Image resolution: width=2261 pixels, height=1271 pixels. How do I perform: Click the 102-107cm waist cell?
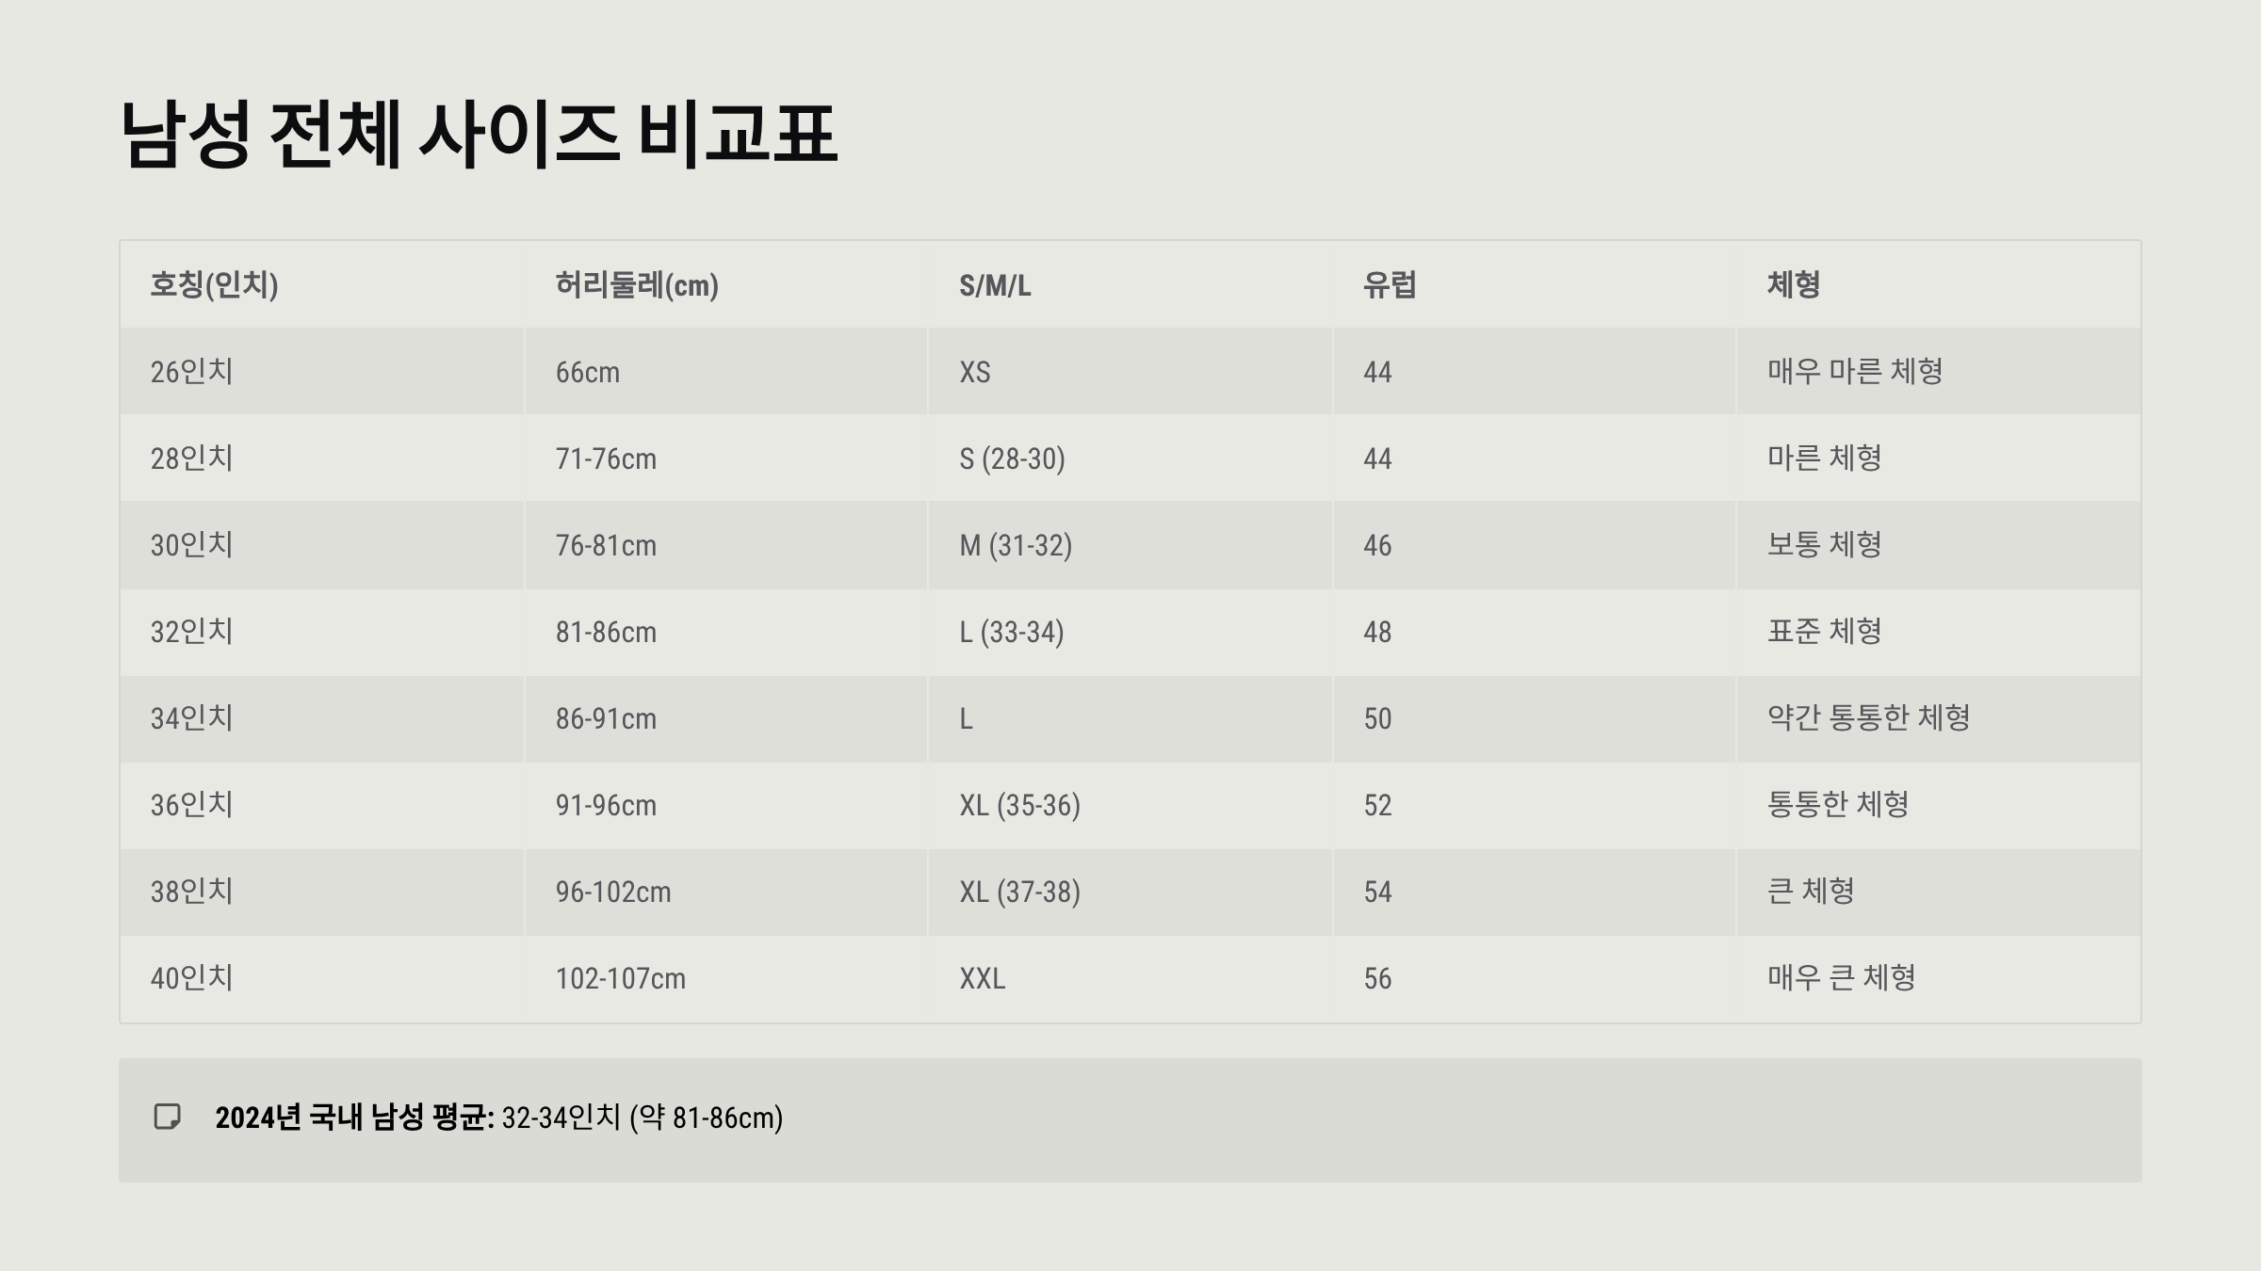(x=620, y=978)
